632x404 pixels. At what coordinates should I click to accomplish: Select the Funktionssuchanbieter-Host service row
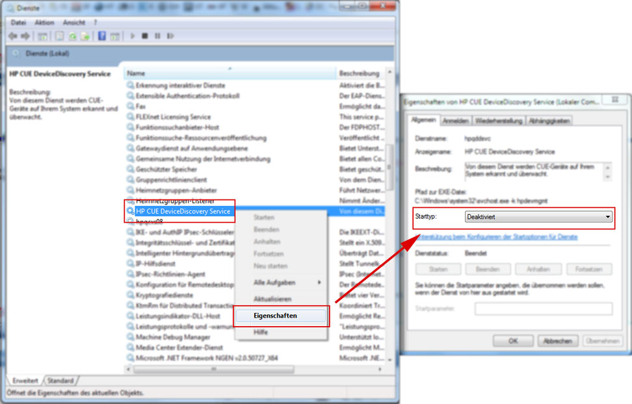coord(254,127)
